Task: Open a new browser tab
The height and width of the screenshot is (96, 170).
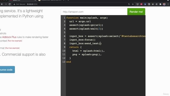Action: 68,1
